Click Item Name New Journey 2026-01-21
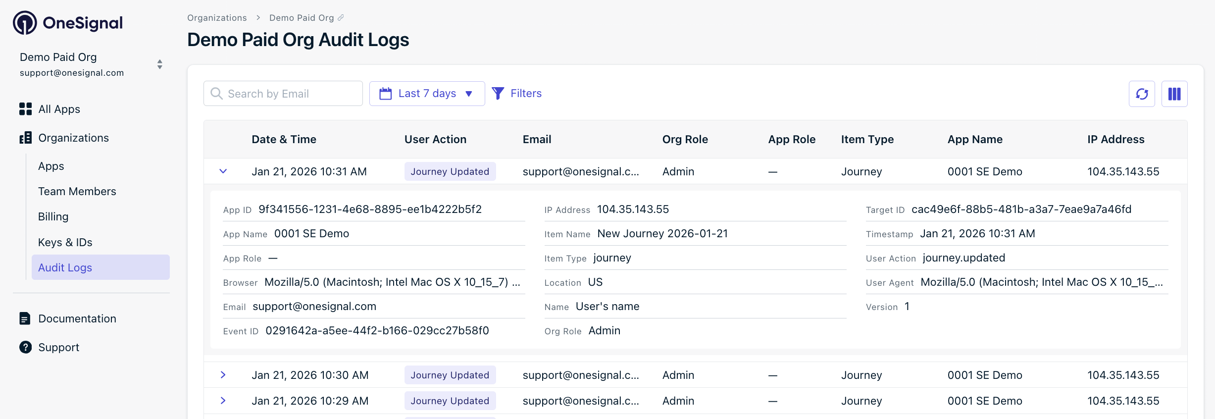 tap(662, 234)
